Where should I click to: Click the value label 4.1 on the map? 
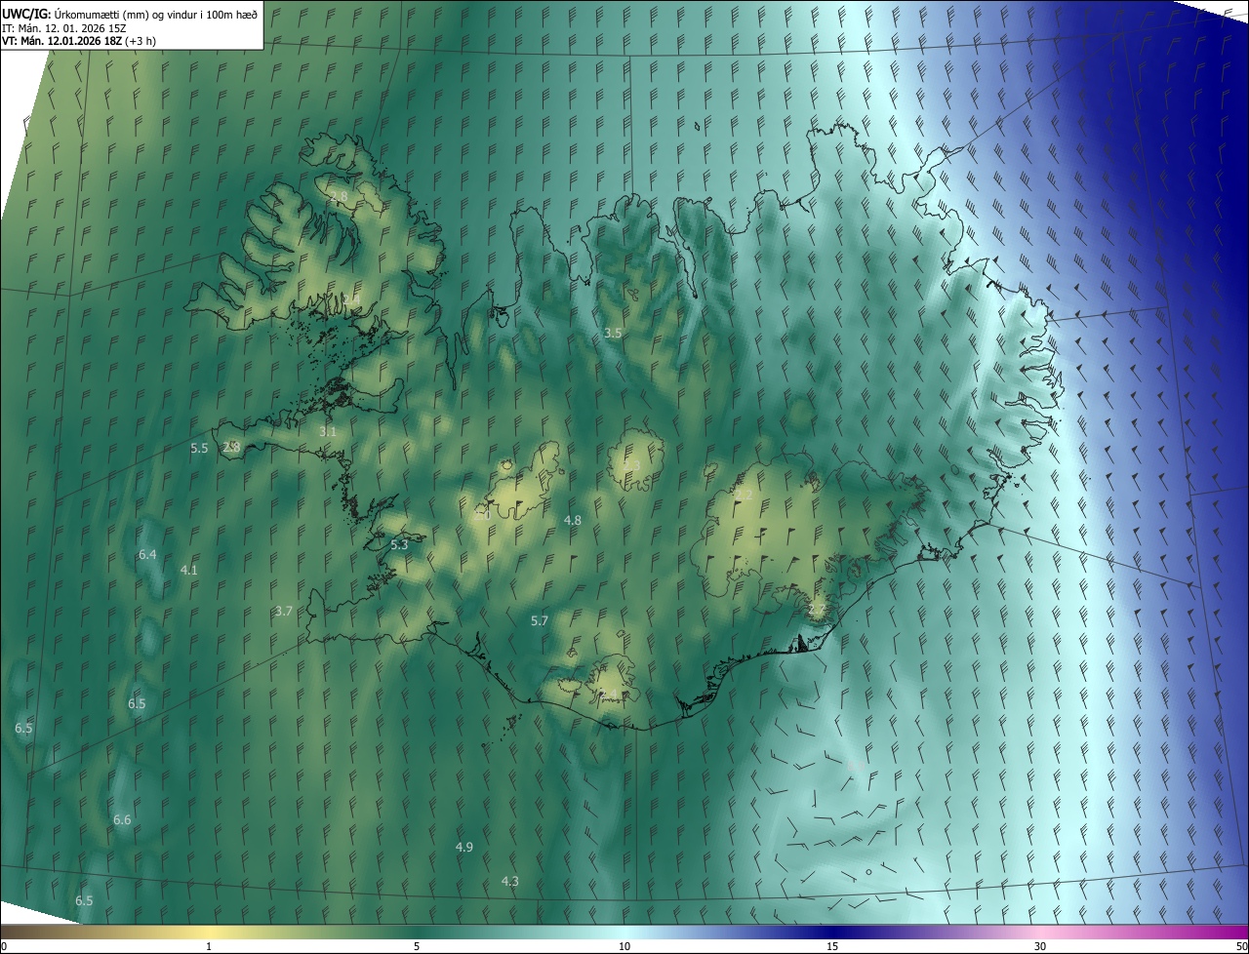click(189, 571)
